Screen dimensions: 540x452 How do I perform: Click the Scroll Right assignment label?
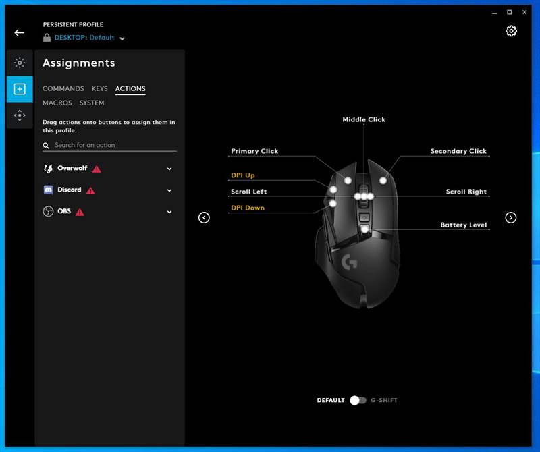(466, 192)
